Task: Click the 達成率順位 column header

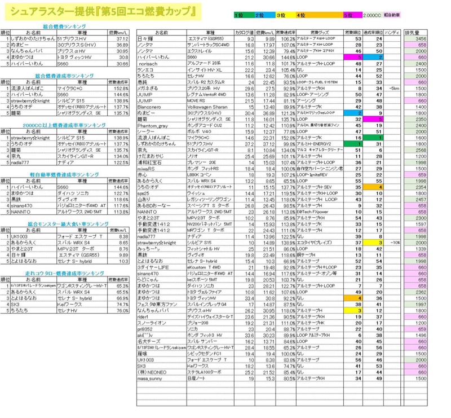Action: point(373,33)
